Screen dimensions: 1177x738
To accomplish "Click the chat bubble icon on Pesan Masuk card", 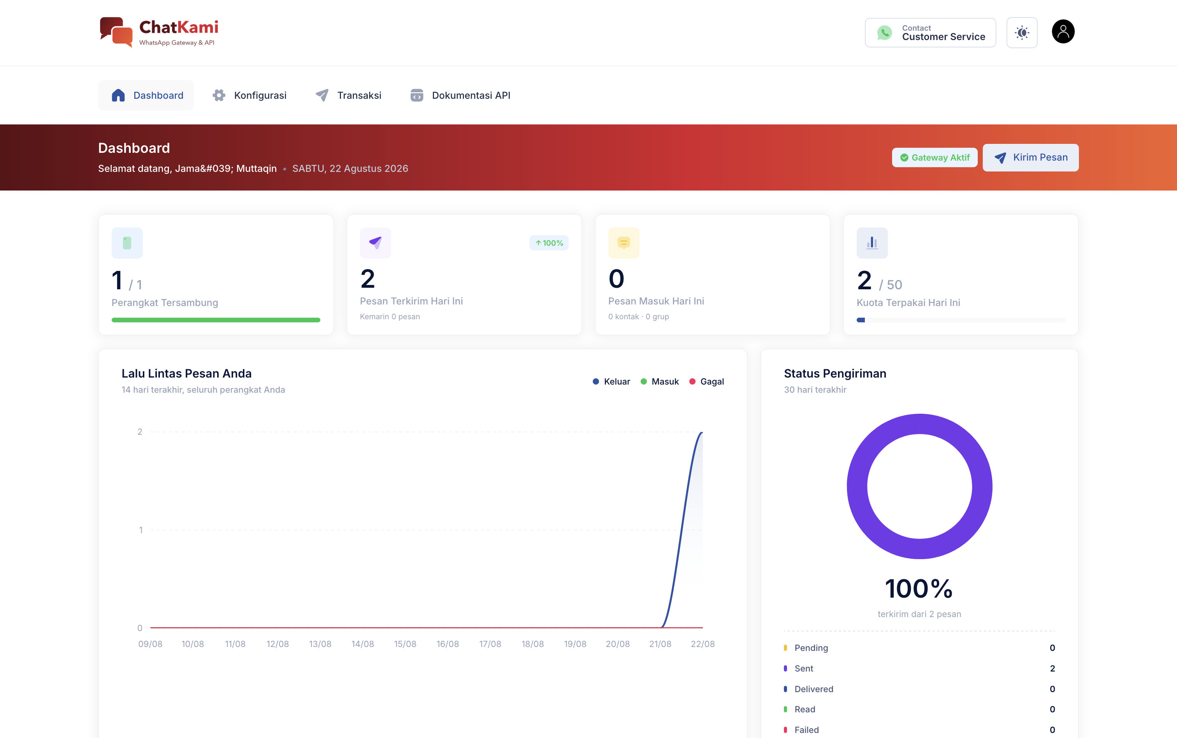I will [x=624, y=243].
